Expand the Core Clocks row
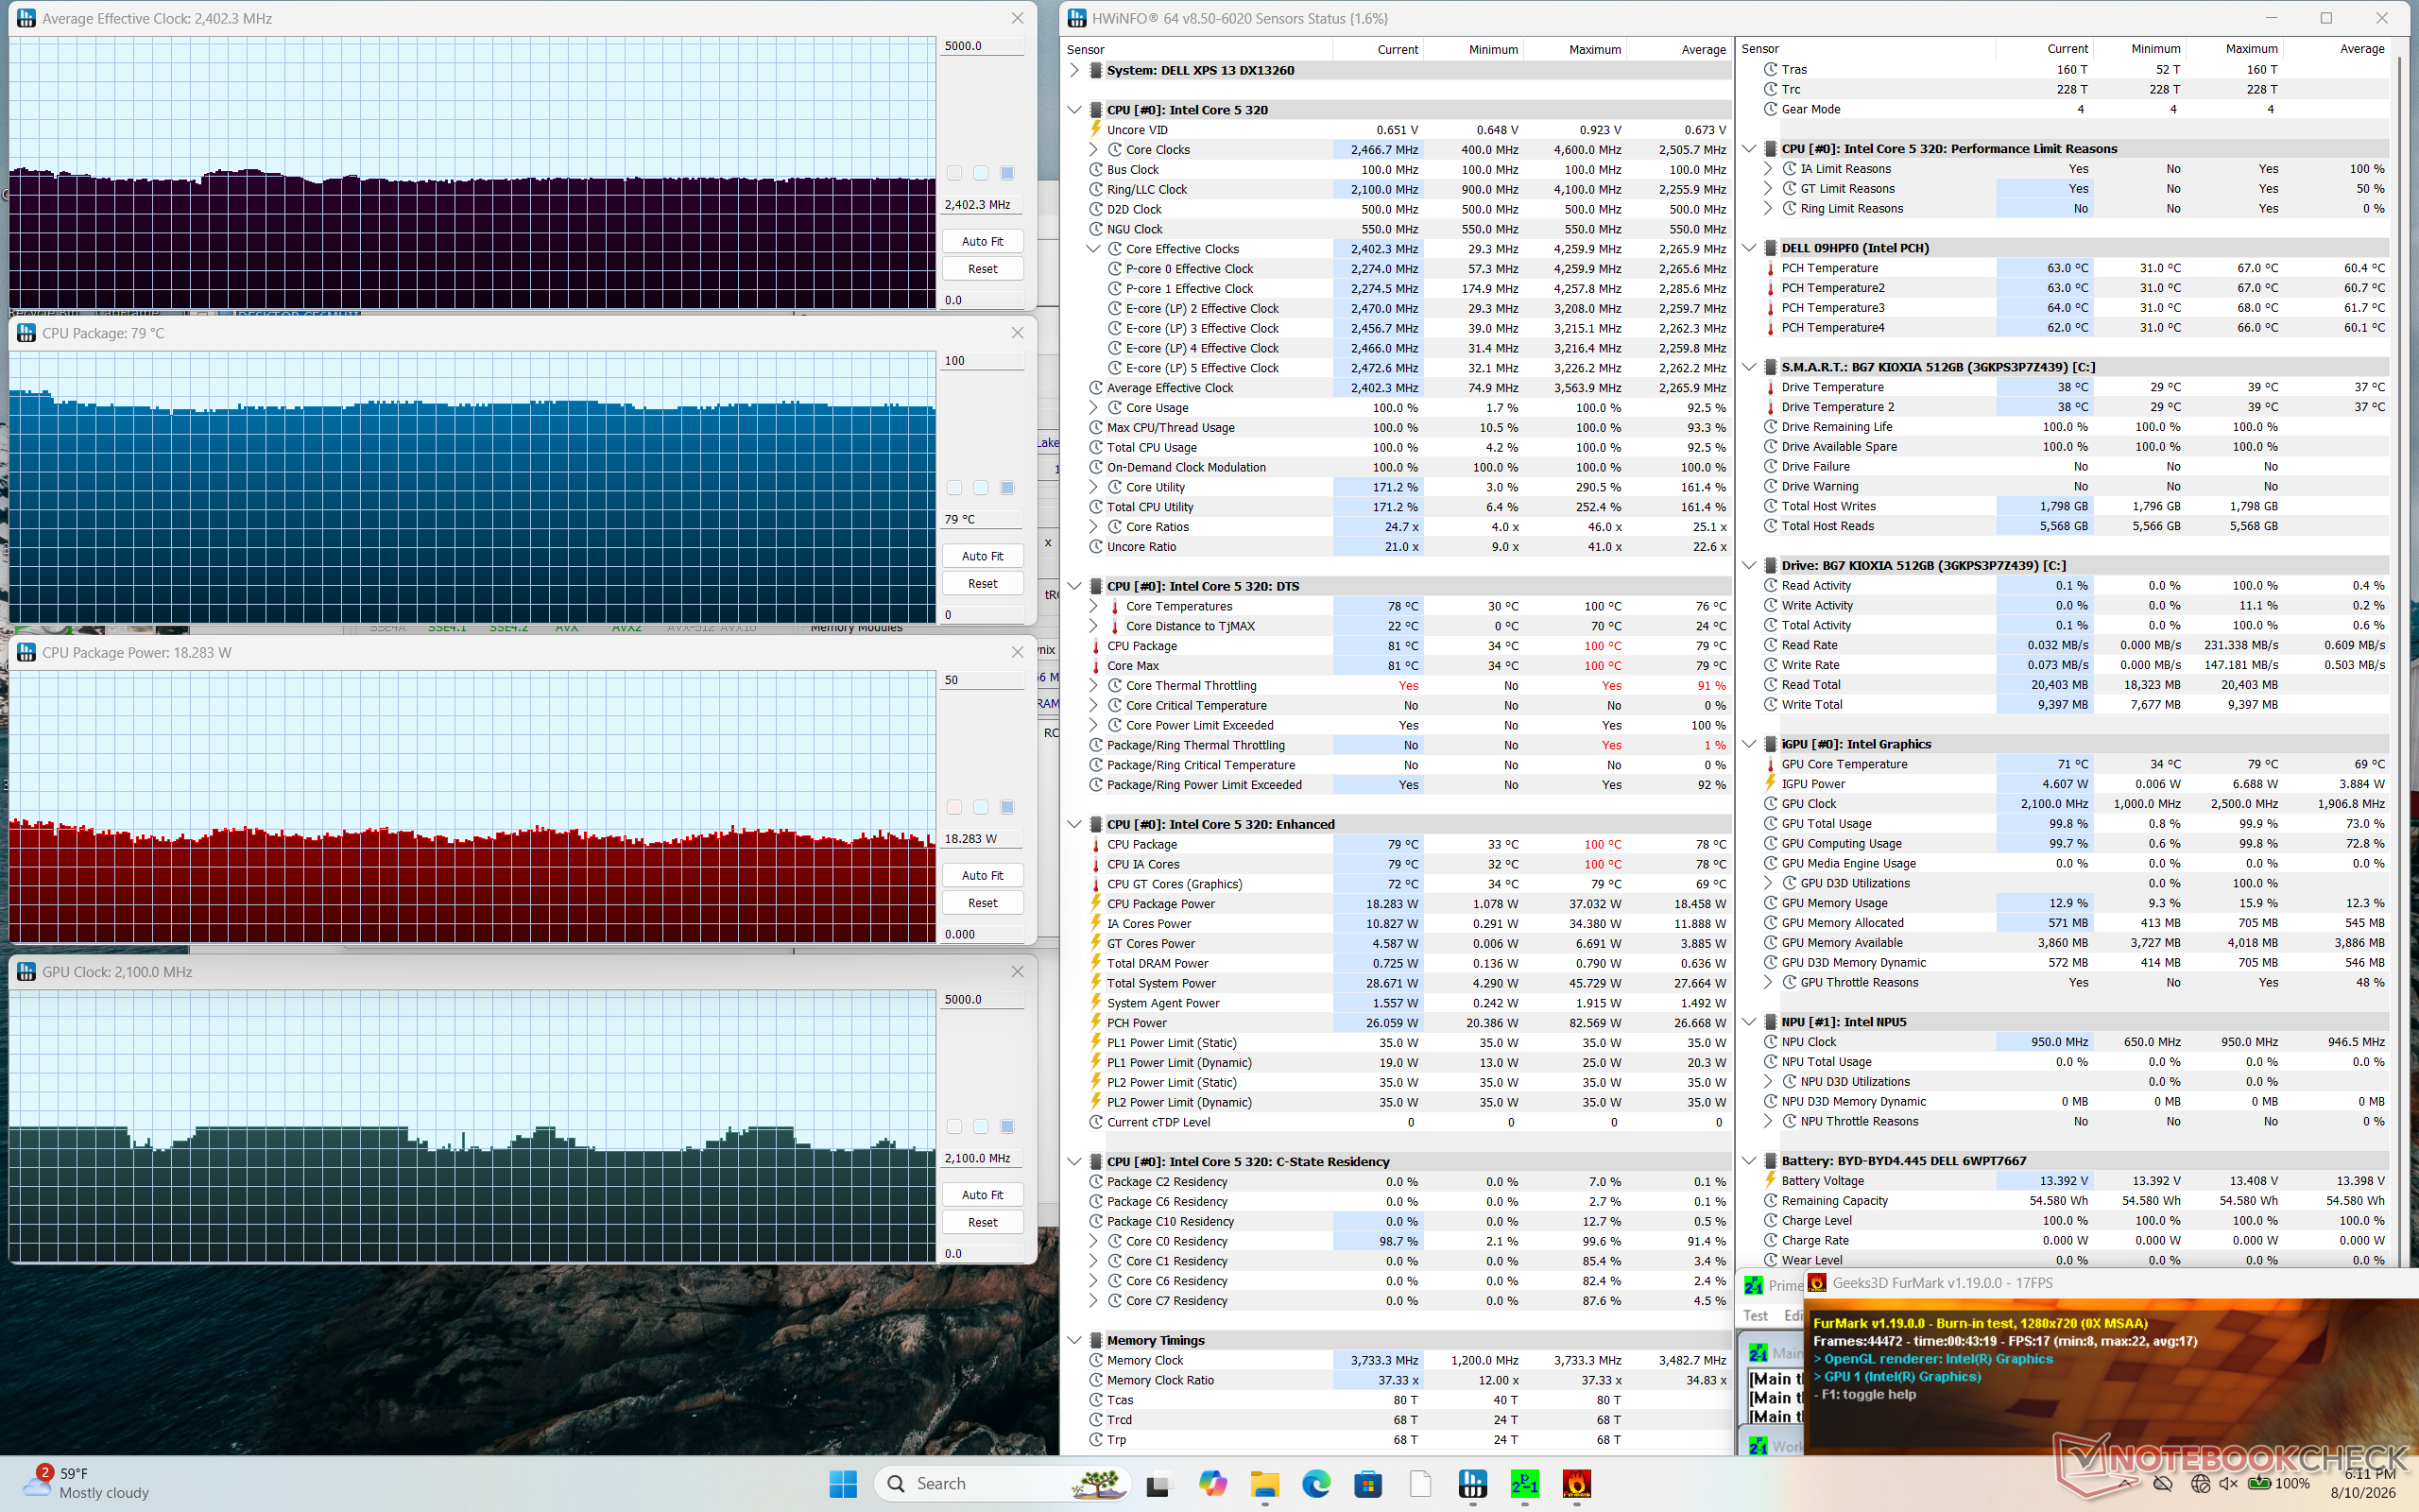Viewport: 2419px width, 1512px height. (1093, 150)
